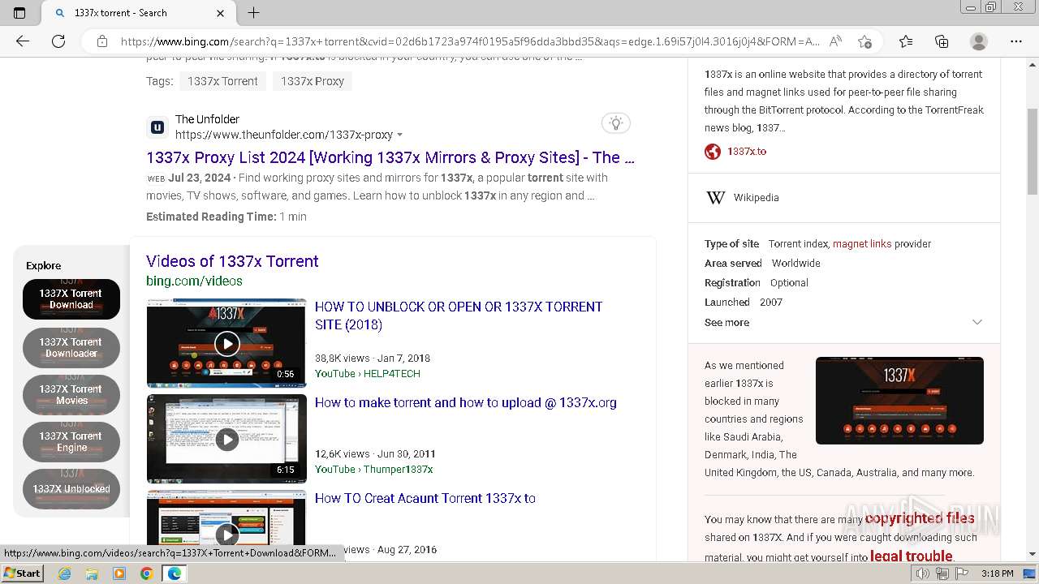Open the Windows Start menu
Screen dimensions: 1039x584
(x=23, y=573)
